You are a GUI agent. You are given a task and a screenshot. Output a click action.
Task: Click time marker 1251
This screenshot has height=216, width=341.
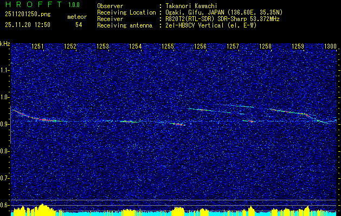37,46
